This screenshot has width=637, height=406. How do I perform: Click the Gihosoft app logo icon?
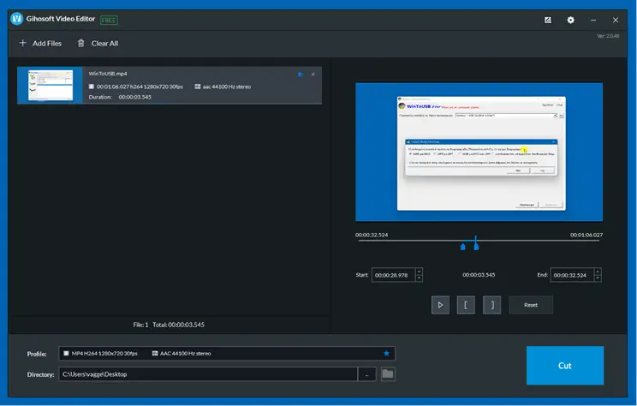16,19
